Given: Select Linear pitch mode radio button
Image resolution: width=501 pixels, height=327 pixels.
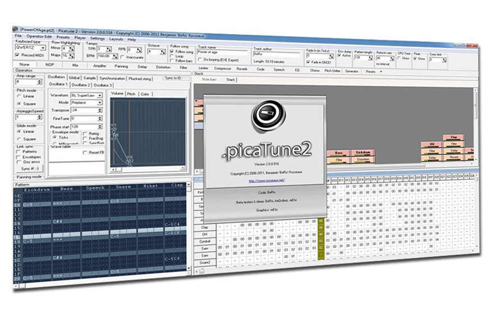Looking at the screenshot, I should pos(19,96).
